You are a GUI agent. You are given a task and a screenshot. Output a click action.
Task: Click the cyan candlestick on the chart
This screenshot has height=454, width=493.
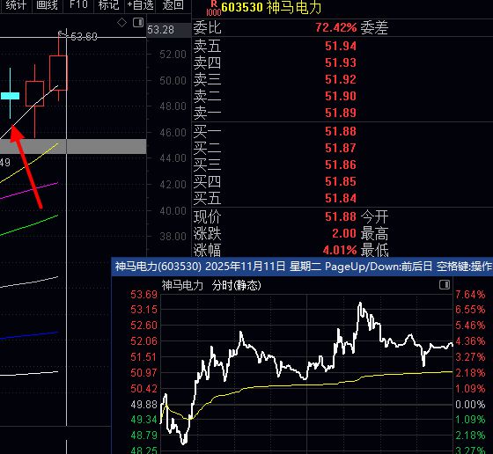pyautogui.click(x=10, y=96)
